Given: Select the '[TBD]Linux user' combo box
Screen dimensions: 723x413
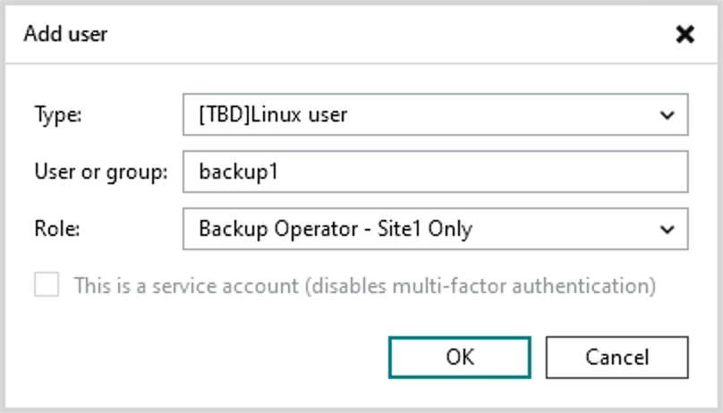Looking at the screenshot, I should (435, 114).
